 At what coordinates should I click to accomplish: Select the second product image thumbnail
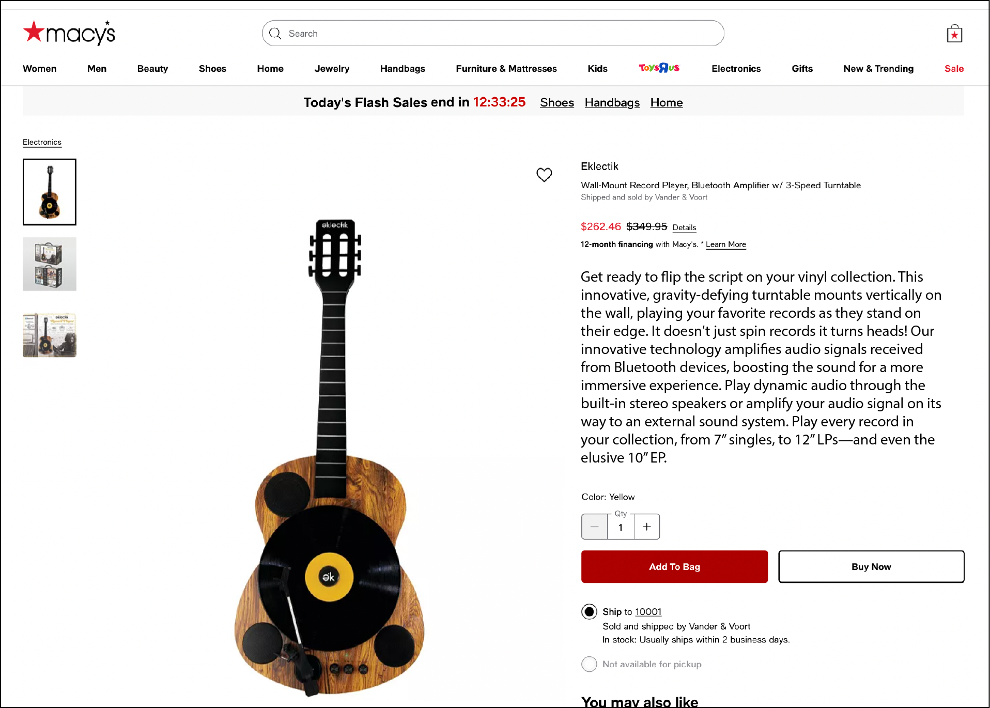[x=49, y=264]
